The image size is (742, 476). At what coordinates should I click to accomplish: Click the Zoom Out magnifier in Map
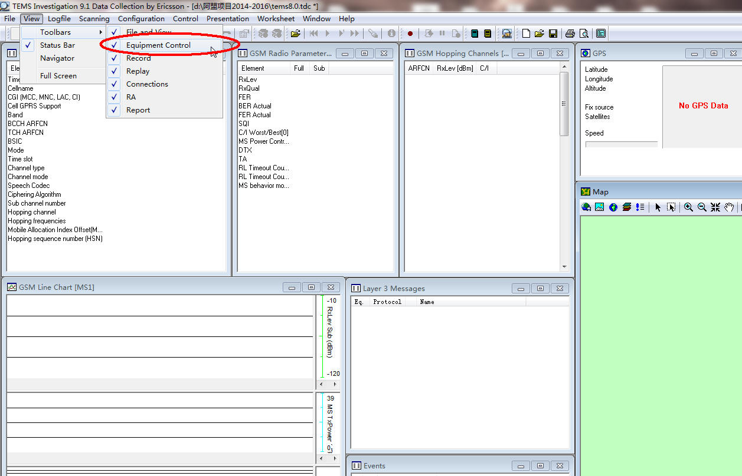point(702,207)
